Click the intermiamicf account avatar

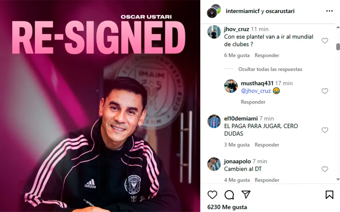(x=212, y=13)
